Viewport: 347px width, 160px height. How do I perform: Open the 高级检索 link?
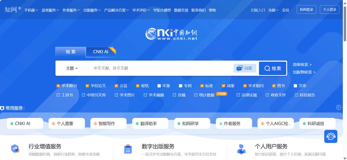tap(302, 64)
